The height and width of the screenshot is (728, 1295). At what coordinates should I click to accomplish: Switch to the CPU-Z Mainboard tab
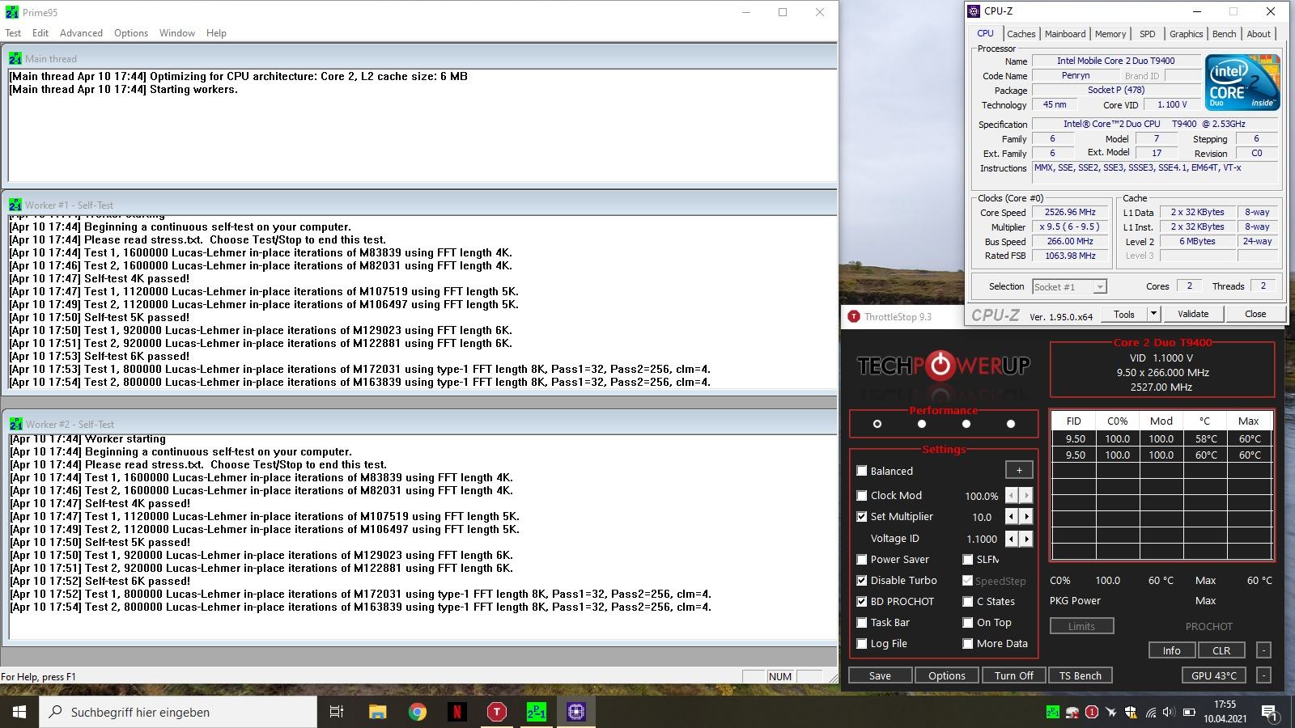[x=1065, y=34]
